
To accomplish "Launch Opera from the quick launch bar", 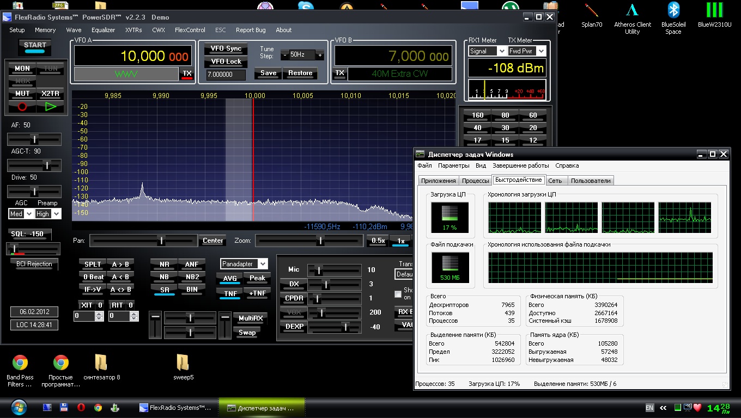I will coord(81,407).
